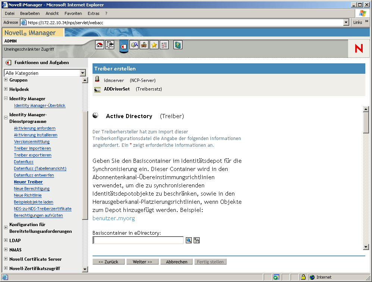372x282 pixels.
Task: Open the Extras menu
Action: [93, 13]
